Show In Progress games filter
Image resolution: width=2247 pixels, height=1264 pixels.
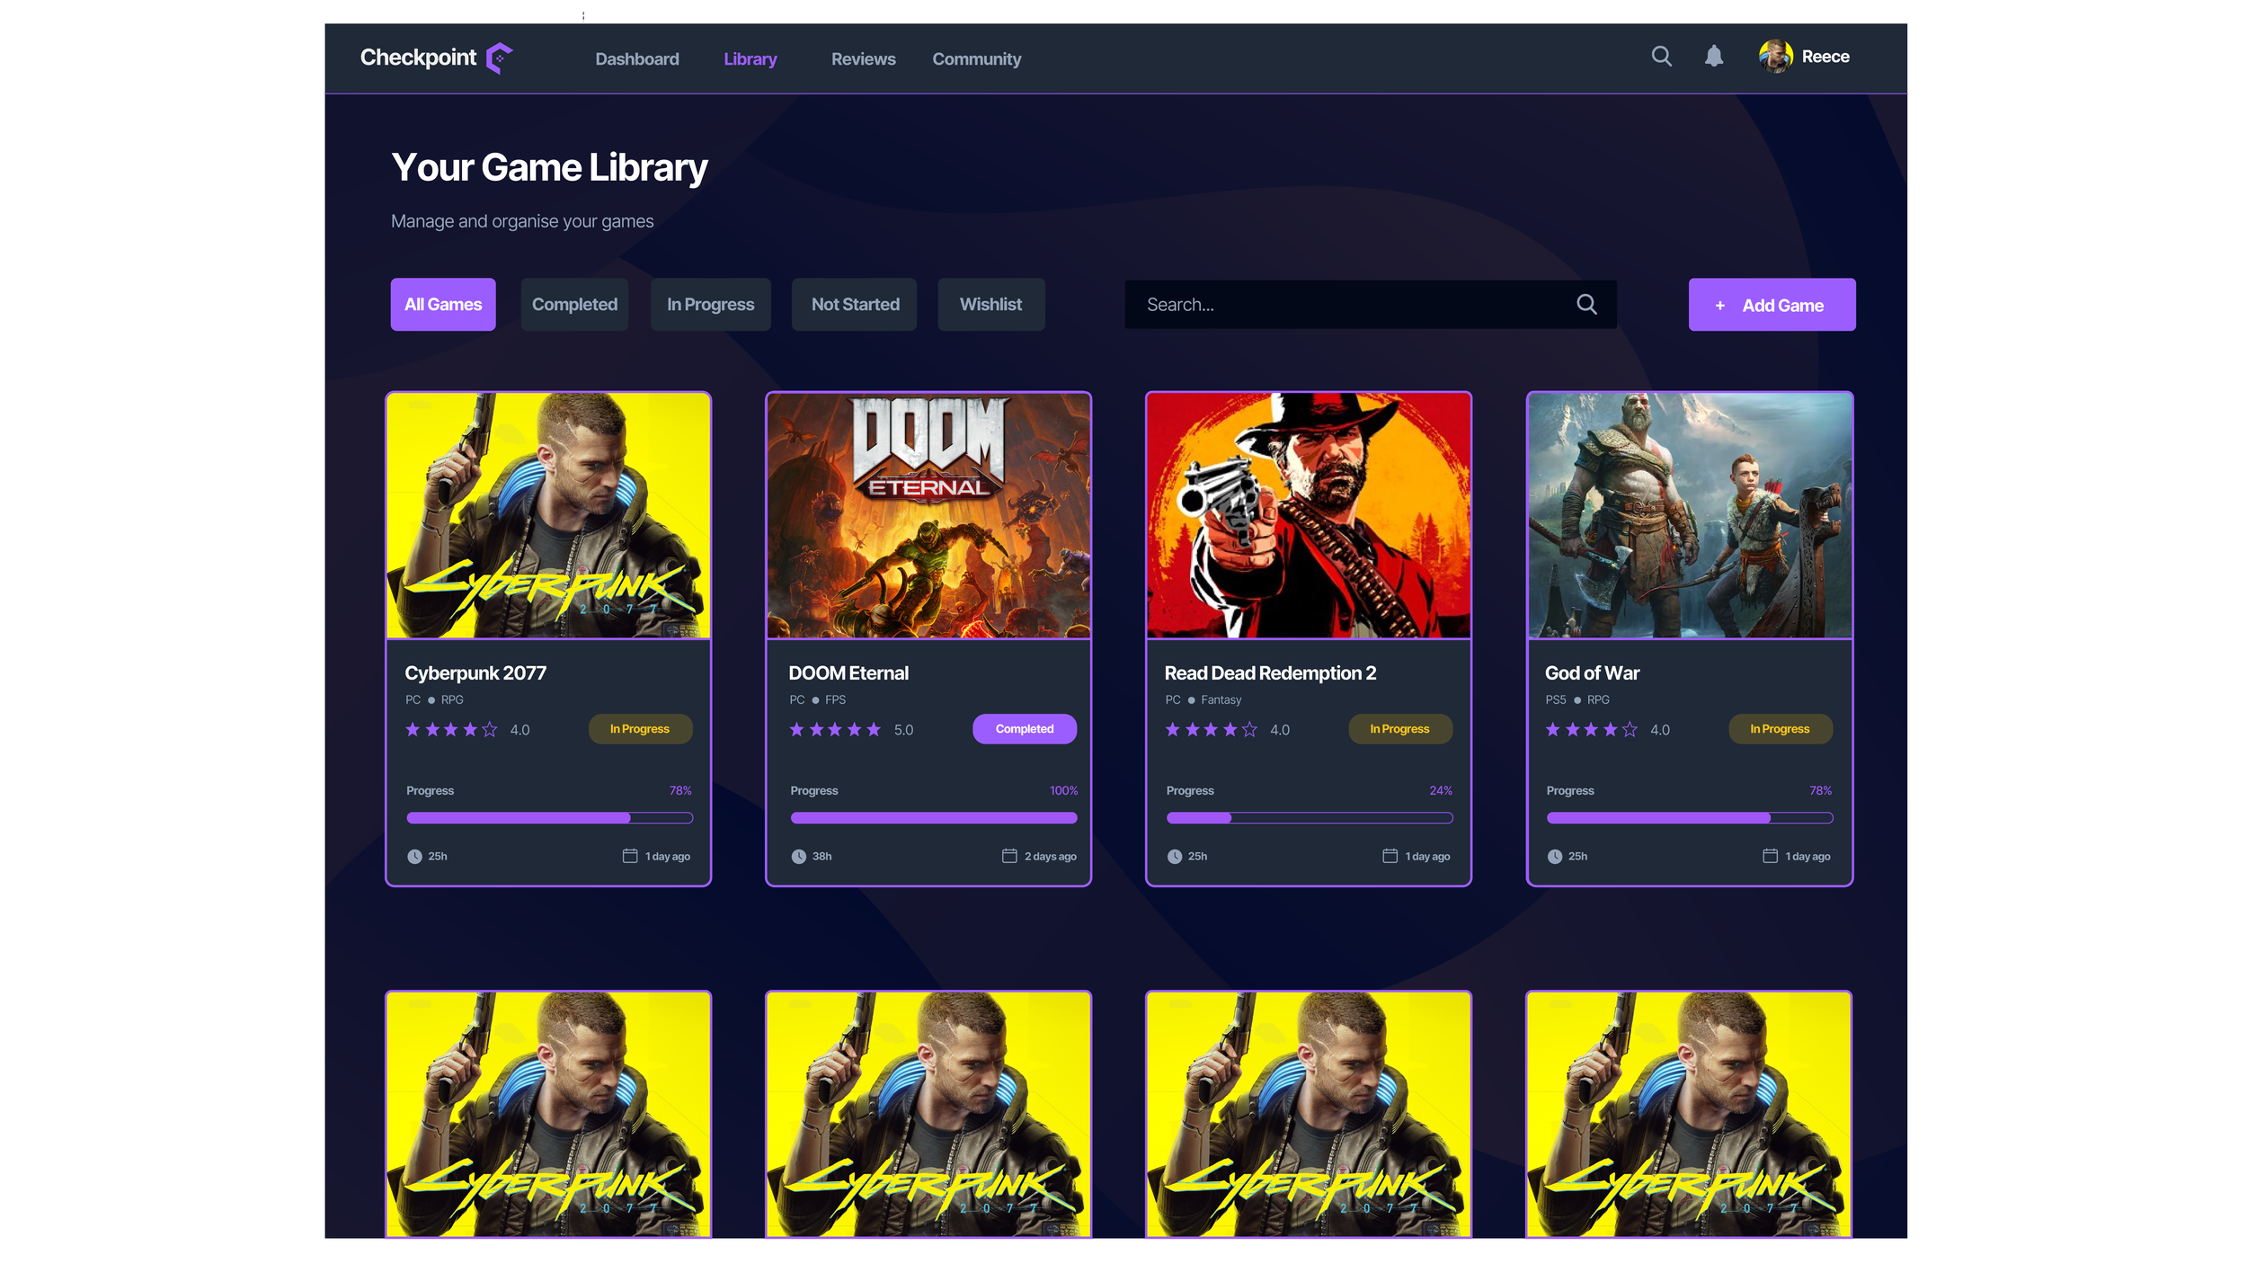pyautogui.click(x=710, y=305)
